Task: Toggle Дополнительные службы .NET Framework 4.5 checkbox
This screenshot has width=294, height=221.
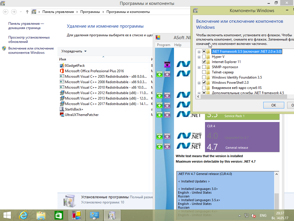Action: [x=204, y=93]
